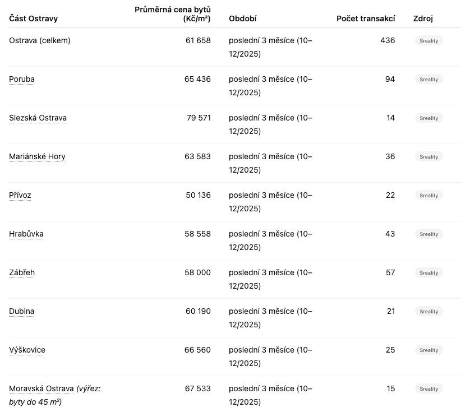Open the Moravská Ostrava link
Screen dimensions: 461x412
pos(41,388)
